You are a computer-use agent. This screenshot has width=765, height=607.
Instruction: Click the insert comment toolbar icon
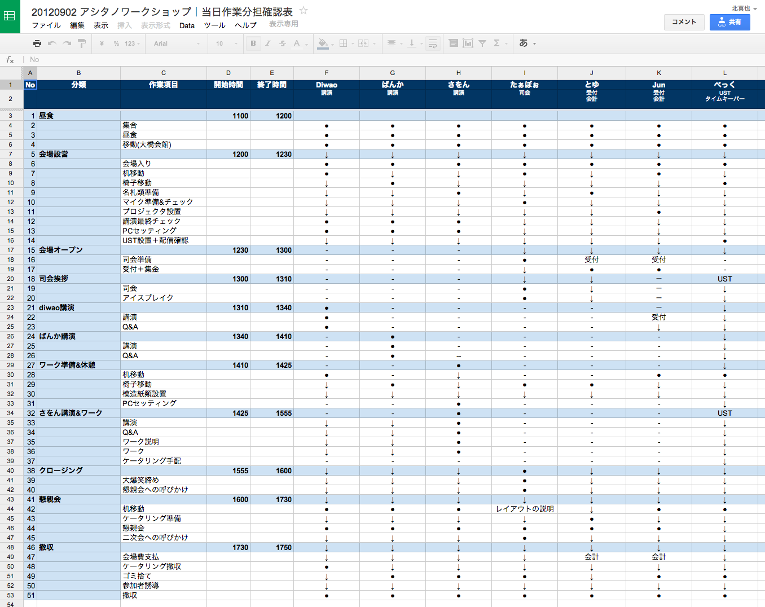(453, 43)
